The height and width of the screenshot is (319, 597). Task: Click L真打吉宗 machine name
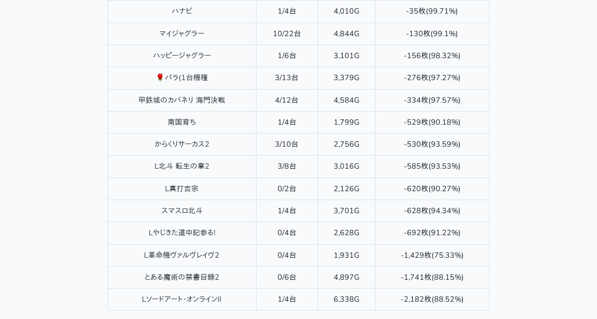tap(182, 189)
